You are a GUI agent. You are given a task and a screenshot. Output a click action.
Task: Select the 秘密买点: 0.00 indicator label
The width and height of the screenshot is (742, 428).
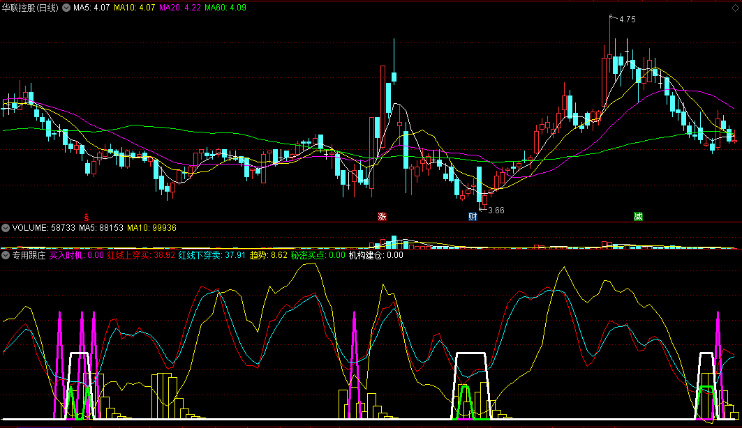[x=318, y=255]
